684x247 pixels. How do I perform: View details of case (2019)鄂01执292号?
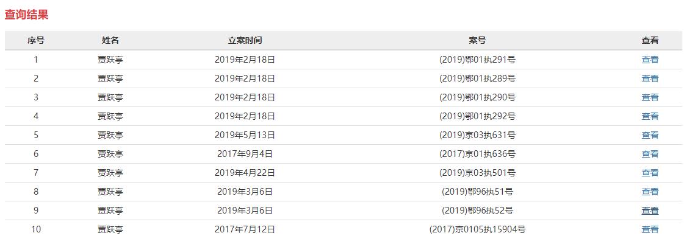(x=650, y=116)
